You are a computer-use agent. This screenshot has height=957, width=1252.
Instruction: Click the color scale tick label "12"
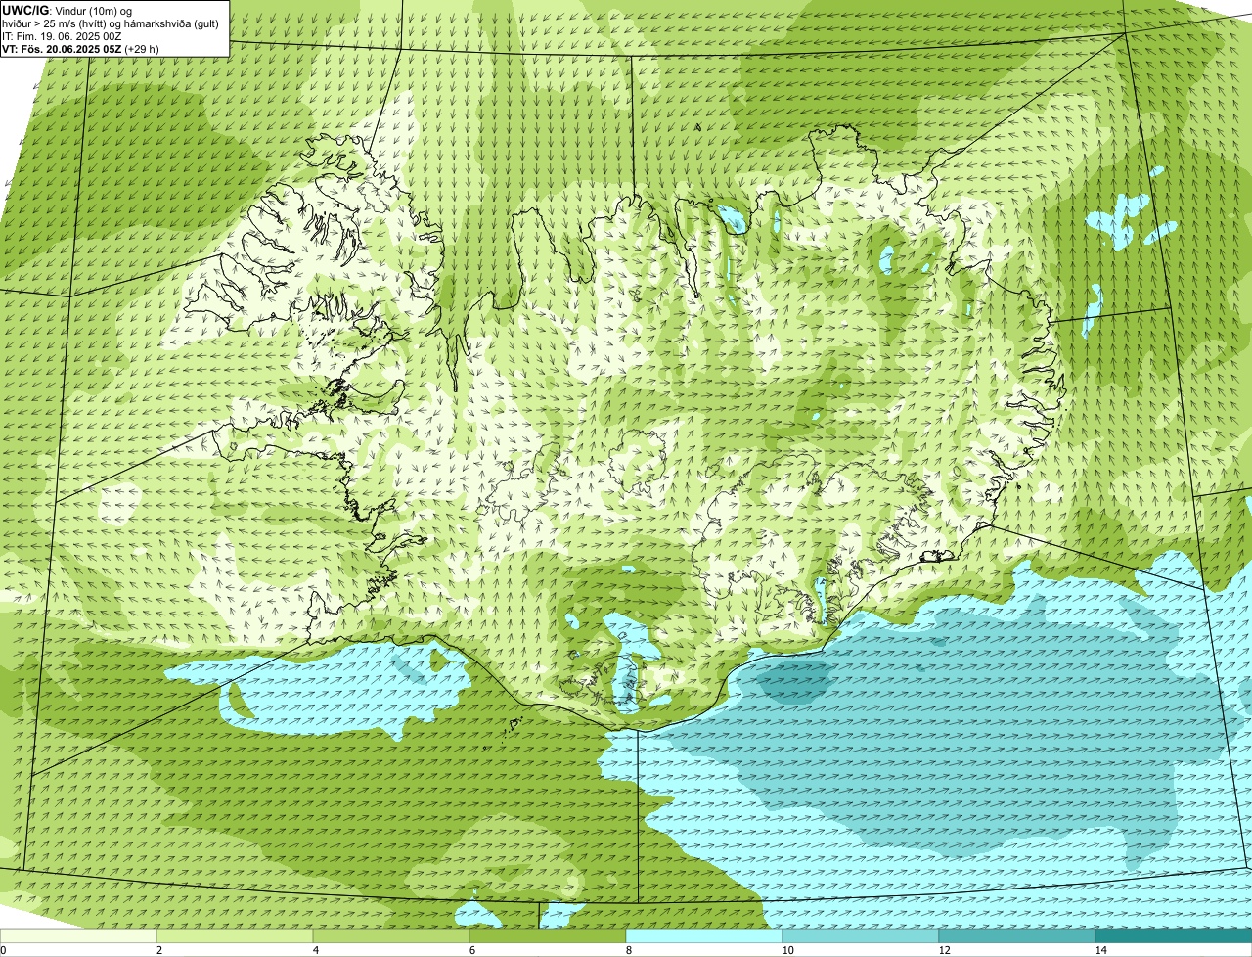click(943, 950)
